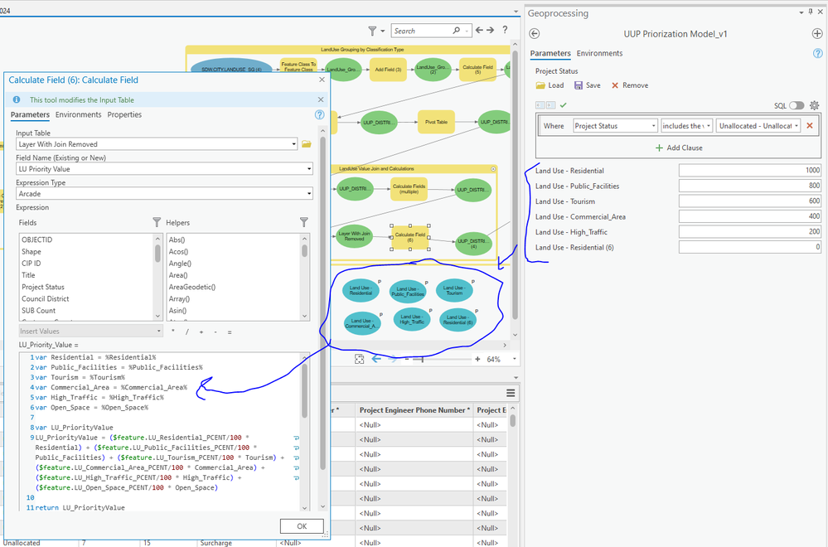Open the Unallocated value dropdown
Viewport: 828px width, 547px height.
(797, 126)
